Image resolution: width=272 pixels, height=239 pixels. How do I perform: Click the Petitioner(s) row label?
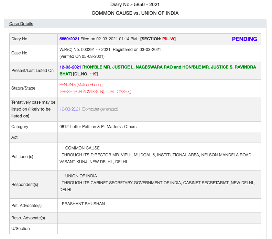tap(22, 157)
